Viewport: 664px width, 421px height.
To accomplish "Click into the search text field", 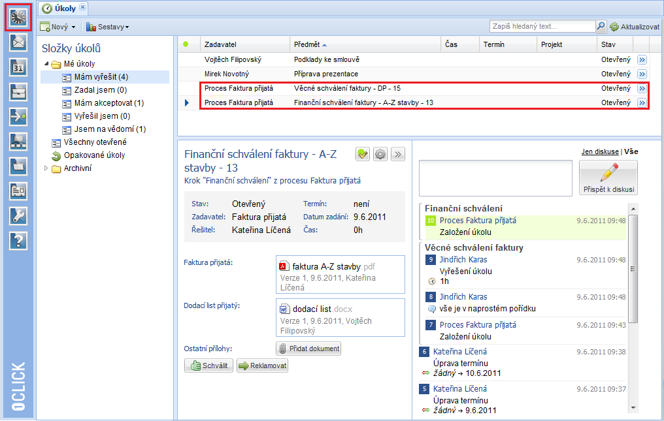I will point(542,27).
